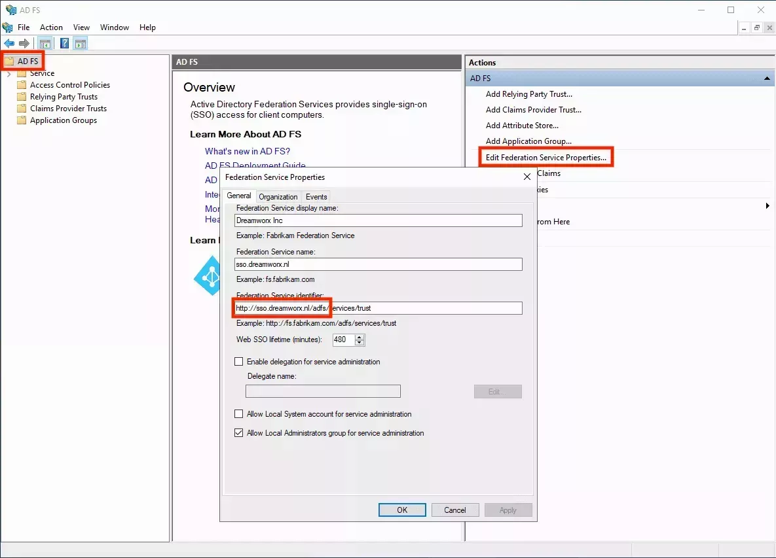
Task: Click the Forward arrow toolbar icon
Action: (x=24, y=44)
